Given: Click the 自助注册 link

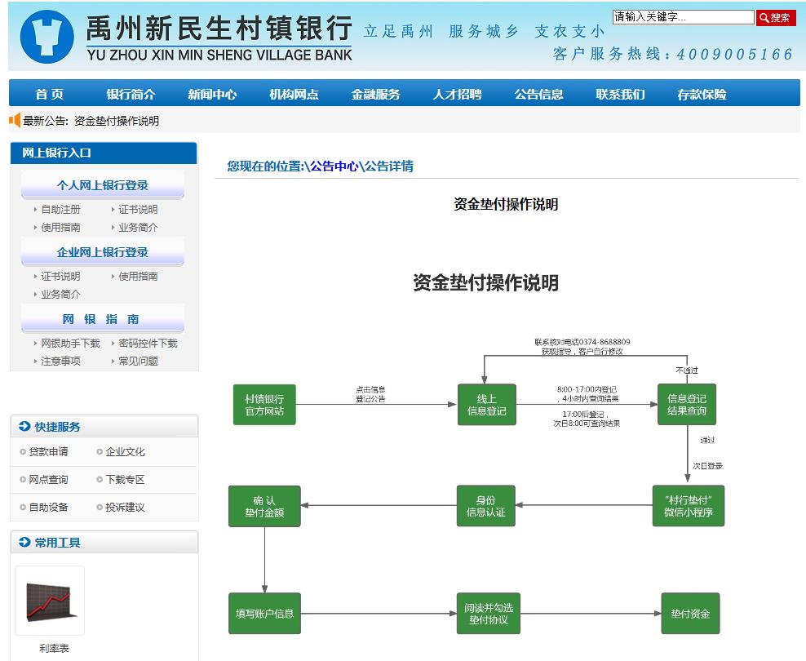Looking at the screenshot, I should 60,210.
